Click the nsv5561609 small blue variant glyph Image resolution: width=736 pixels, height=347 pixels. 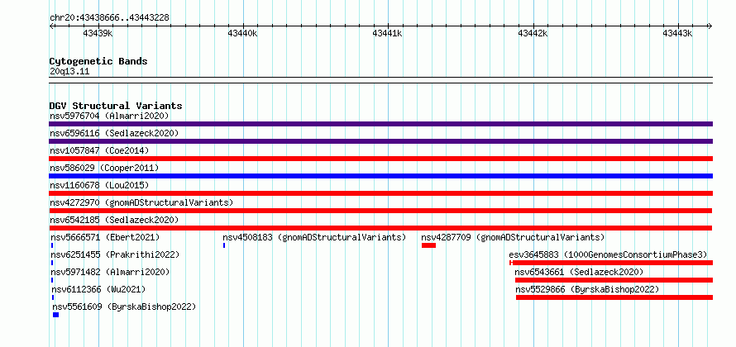click(56, 315)
